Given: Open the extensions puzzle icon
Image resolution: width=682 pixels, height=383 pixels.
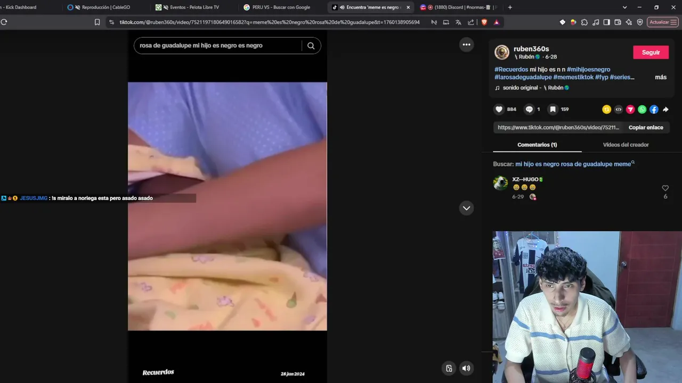Looking at the screenshot, I should (x=584, y=22).
